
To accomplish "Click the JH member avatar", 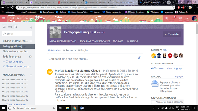I will [x=170, y=55].
